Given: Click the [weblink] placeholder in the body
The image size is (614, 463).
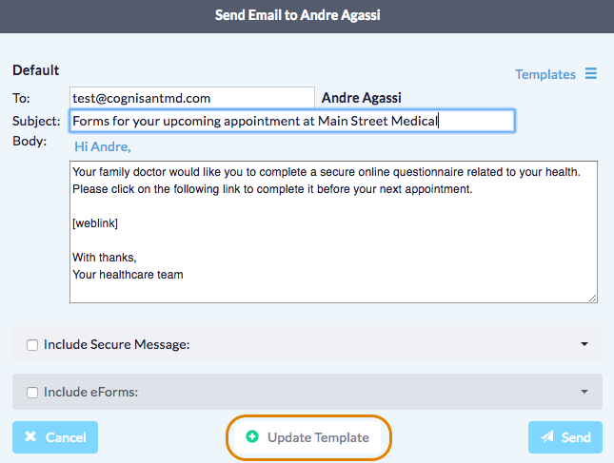Looking at the screenshot, I should [x=95, y=223].
